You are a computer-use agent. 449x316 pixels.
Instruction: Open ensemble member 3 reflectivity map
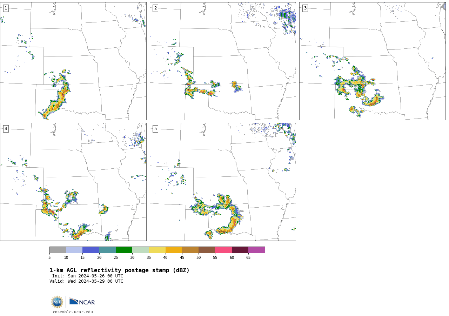(373, 61)
